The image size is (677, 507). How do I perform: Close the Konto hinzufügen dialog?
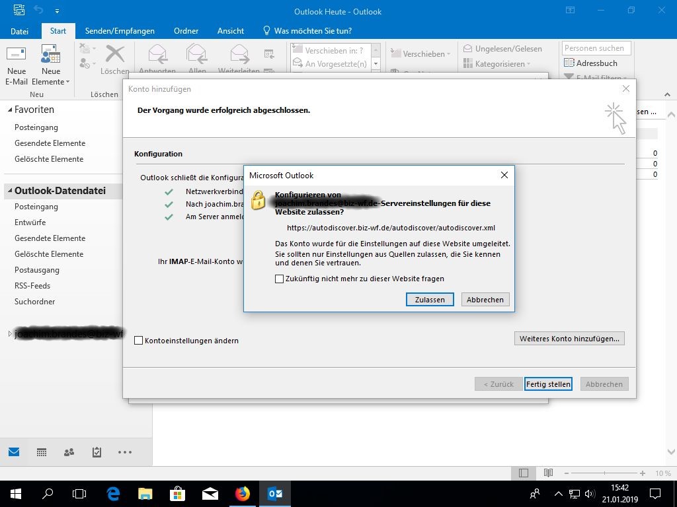point(625,89)
